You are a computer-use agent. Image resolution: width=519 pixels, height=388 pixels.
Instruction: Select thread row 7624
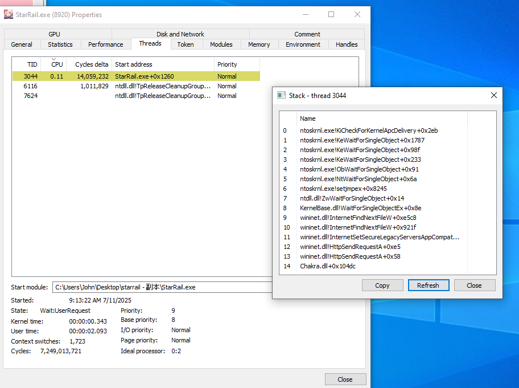click(x=136, y=96)
